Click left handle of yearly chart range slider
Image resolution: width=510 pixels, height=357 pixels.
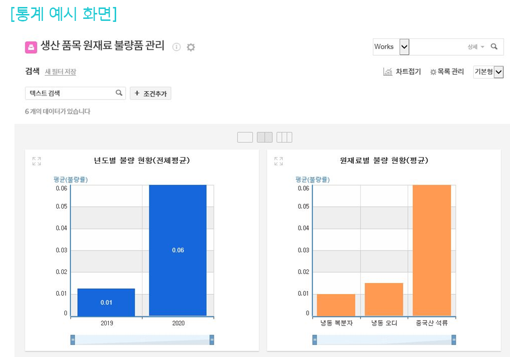point(73,340)
